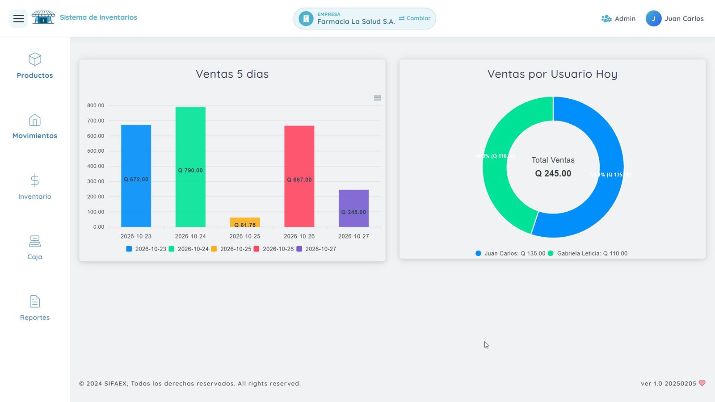Click the Juan Carlos username
This screenshot has width=715, height=402.
684,19
